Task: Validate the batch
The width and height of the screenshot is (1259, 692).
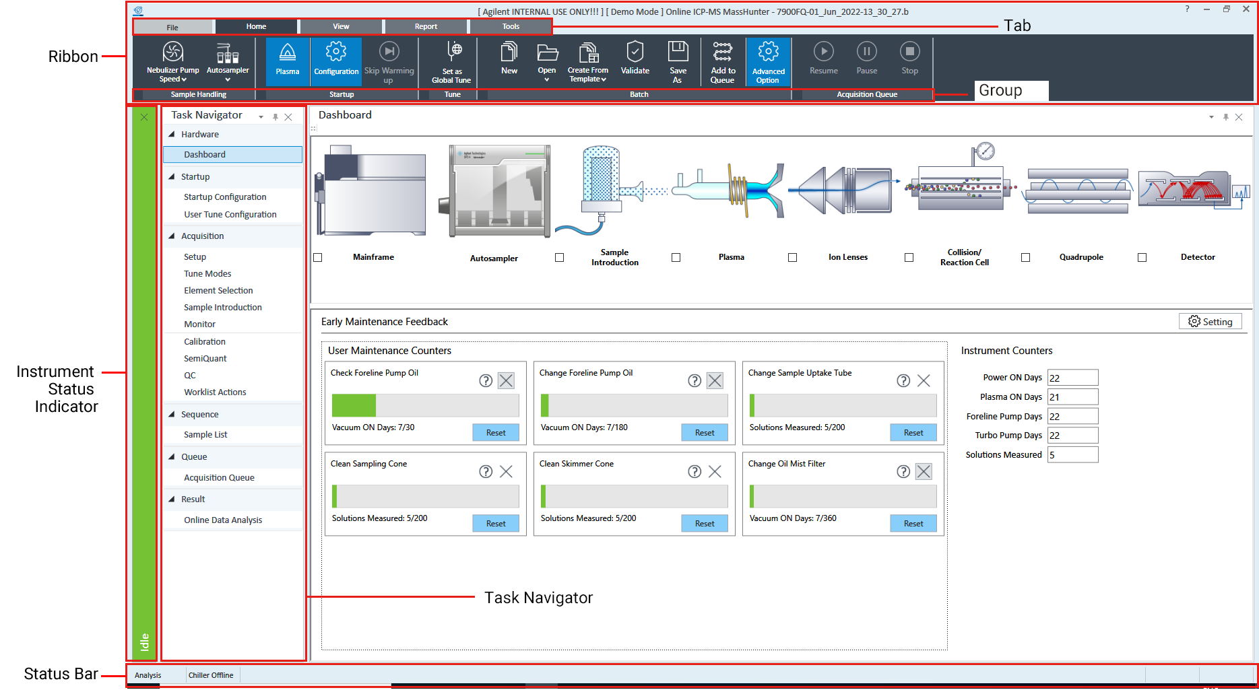Action: (635, 52)
